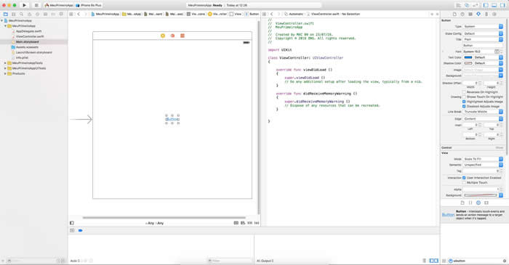Click the Any Any size class control
The height and width of the screenshot is (265, 509).
pos(154,223)
